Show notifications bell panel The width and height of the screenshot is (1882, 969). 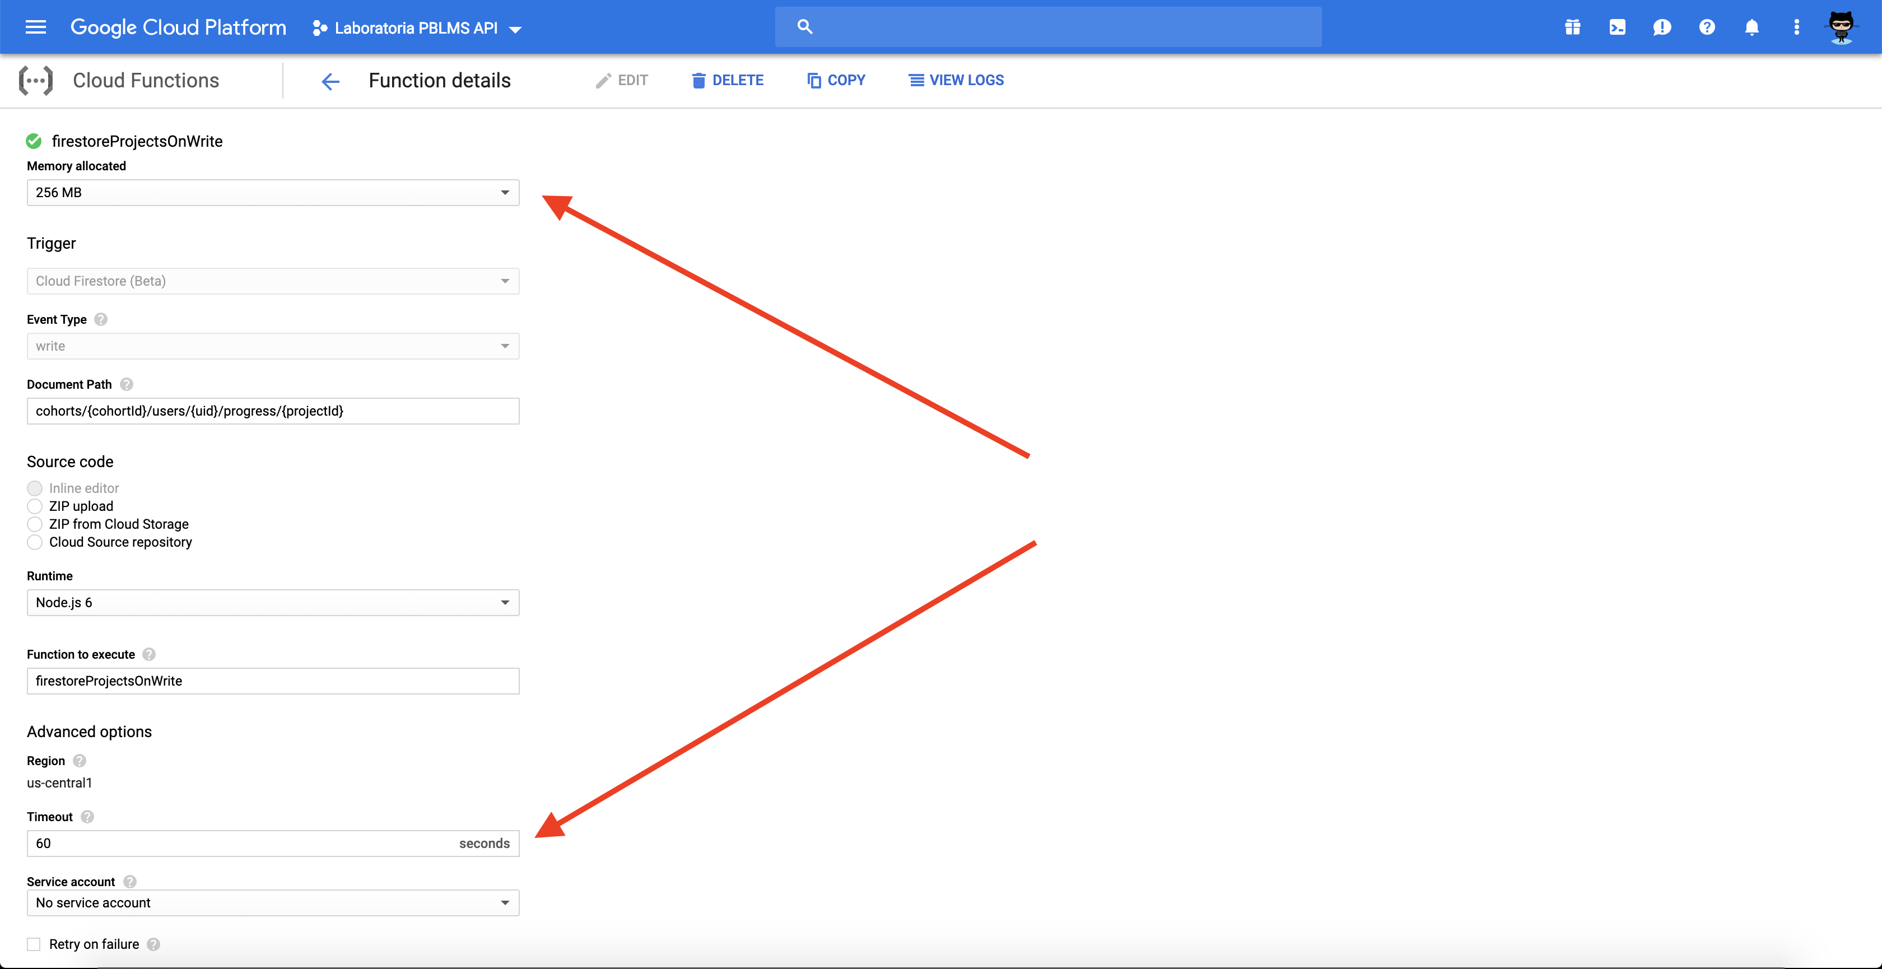(x=1751, y=28)
